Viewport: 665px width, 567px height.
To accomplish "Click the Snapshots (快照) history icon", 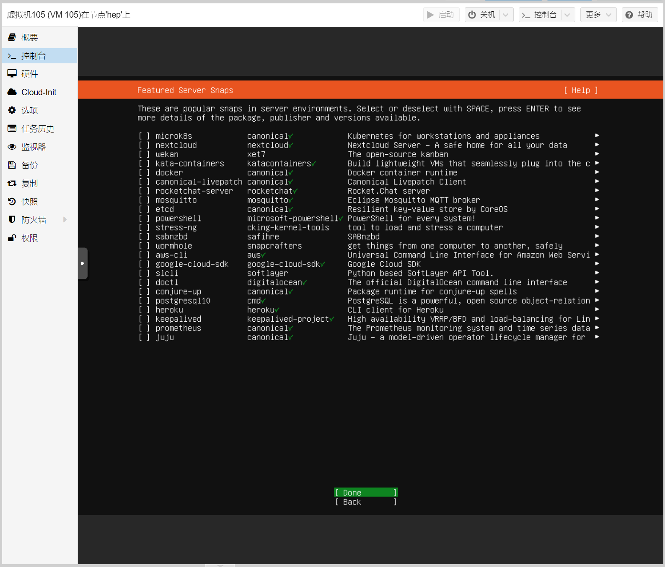I will [x=12, y=202].
